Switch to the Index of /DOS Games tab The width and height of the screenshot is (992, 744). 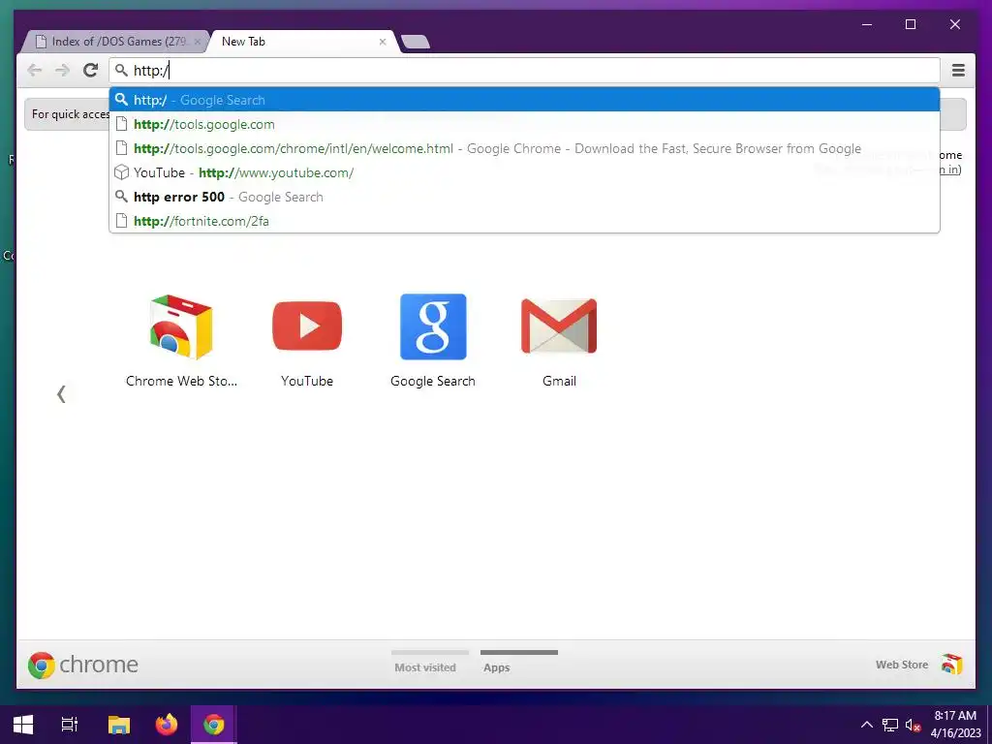115,42
